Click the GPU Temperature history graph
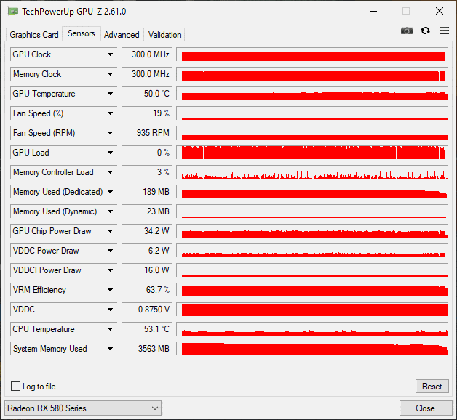This screenshot has height=420, width=457. point(312,94)
